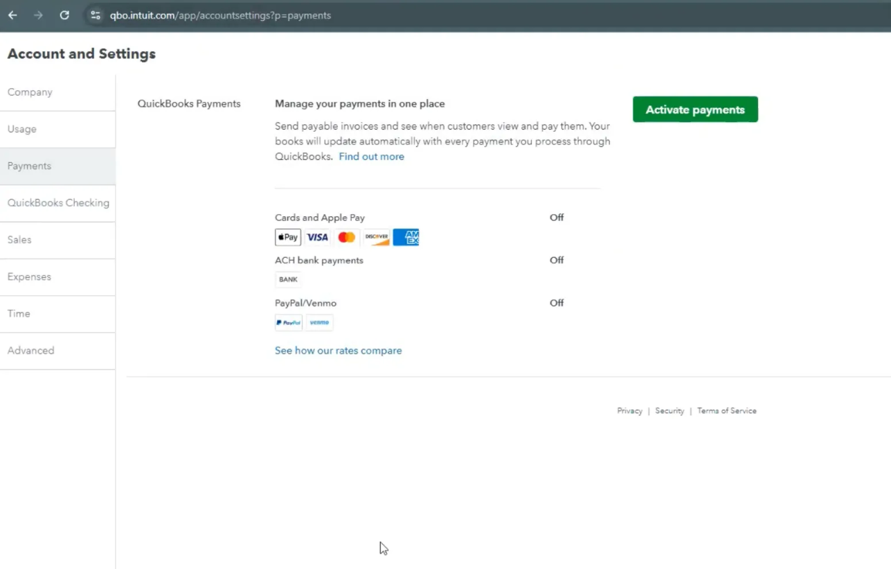Image resolution: width=891 pixels, height=569 pixels.
Task: Click the Venmo logo icon
Action: click(x=319, y=322)
